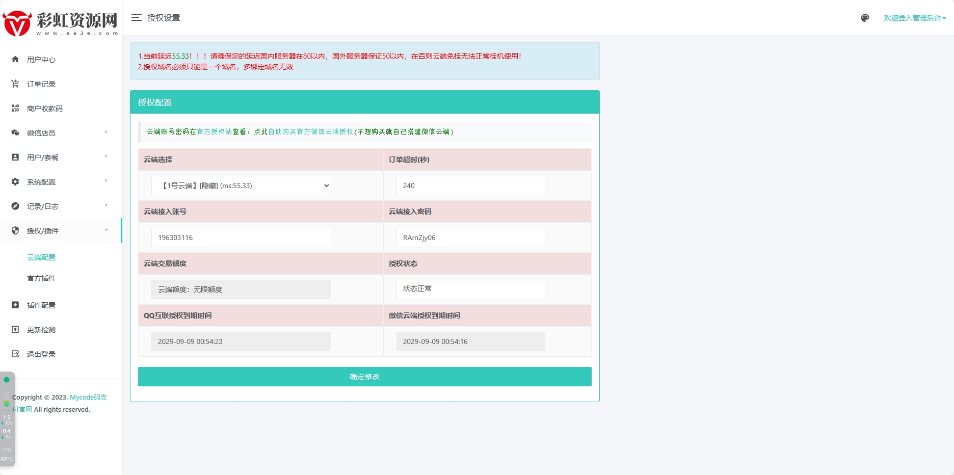Click the cart icon for 订单记录

[x=15, y=84]
